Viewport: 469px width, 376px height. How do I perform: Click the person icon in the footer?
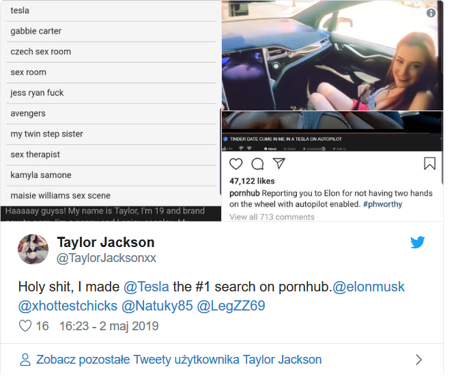coord(25,360)
